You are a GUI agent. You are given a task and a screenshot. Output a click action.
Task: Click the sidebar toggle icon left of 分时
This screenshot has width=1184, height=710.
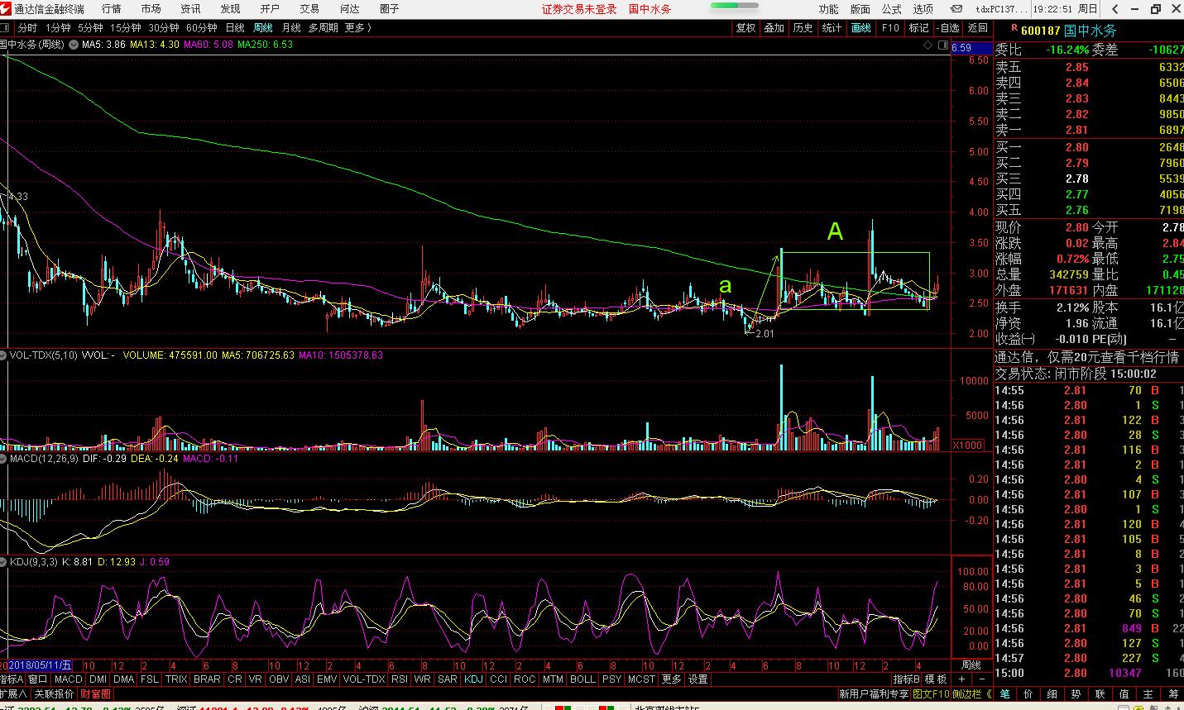[5, 28]
